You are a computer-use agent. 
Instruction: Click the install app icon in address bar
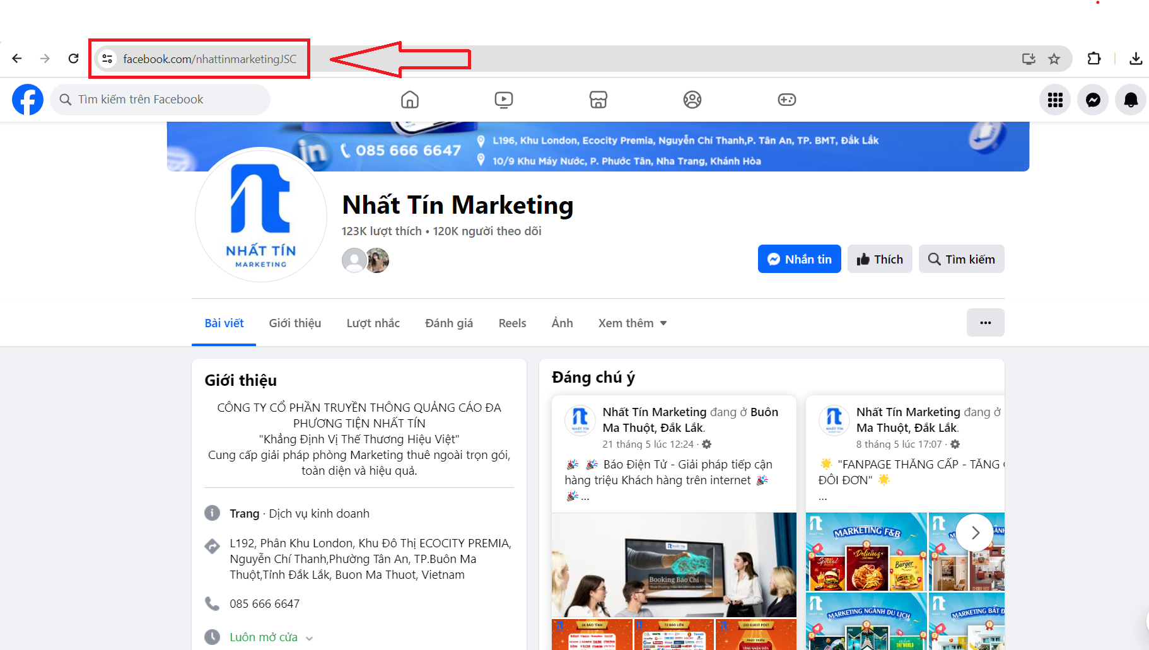tap(1029, 59)
